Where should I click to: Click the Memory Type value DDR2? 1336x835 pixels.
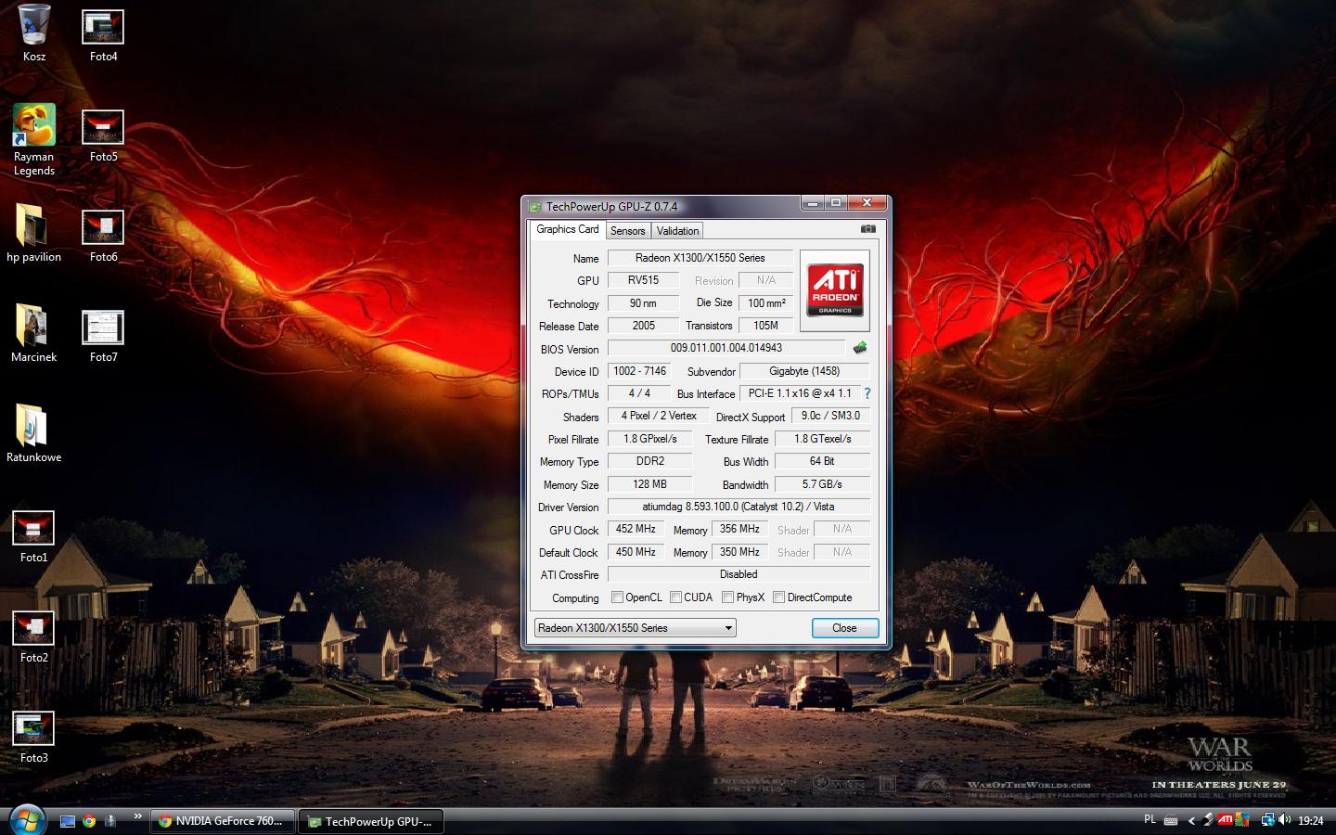point(649,461)
